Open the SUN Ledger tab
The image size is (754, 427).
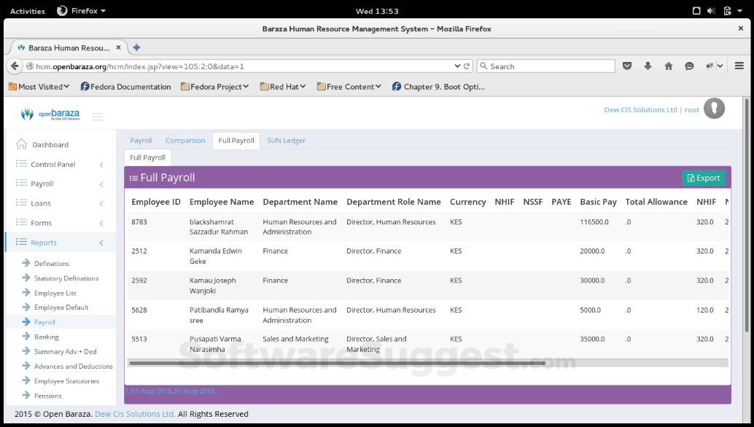286,140
